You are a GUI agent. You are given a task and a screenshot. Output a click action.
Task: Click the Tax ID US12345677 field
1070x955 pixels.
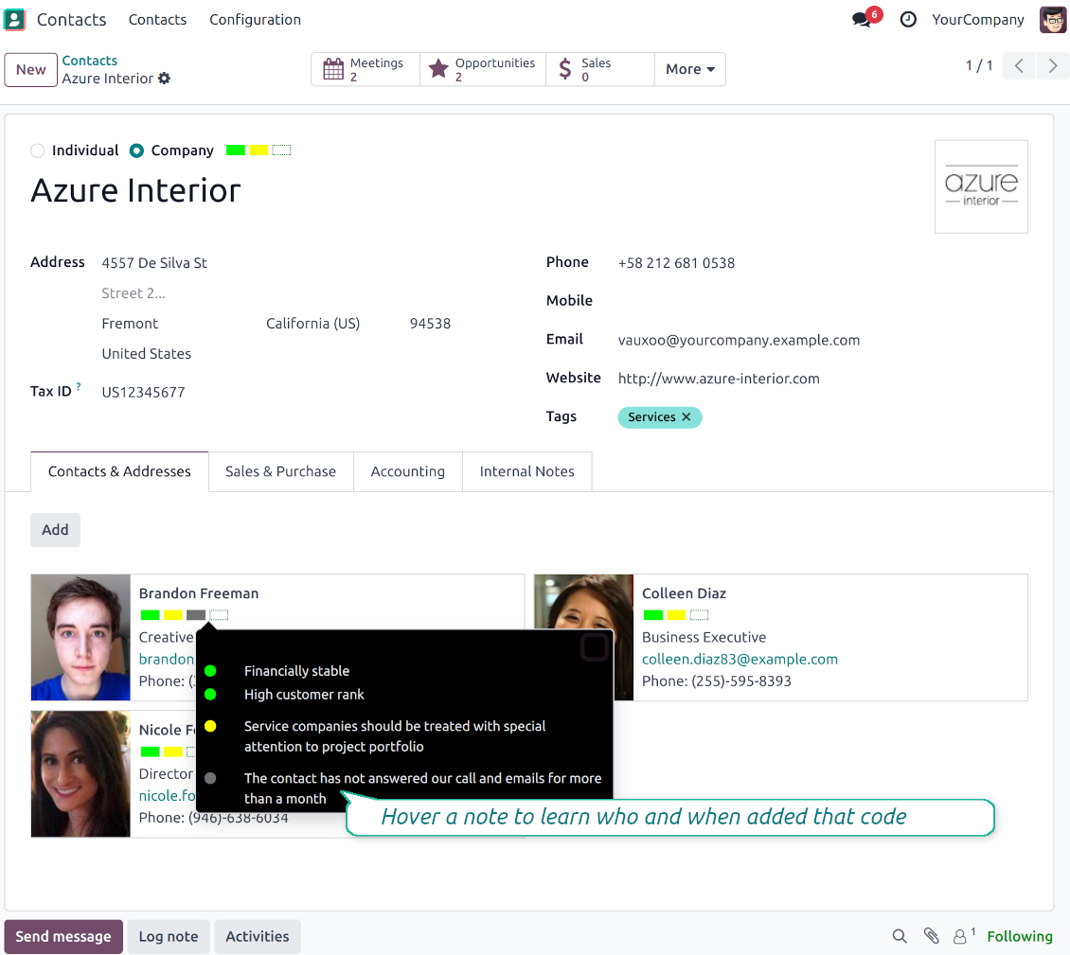pyautogui.click(x=143, y=392)
